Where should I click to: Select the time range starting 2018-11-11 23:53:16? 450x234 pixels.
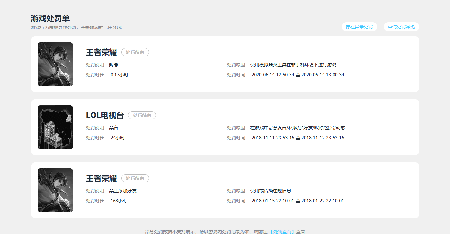pyautogui.click(x=298, y=138)
